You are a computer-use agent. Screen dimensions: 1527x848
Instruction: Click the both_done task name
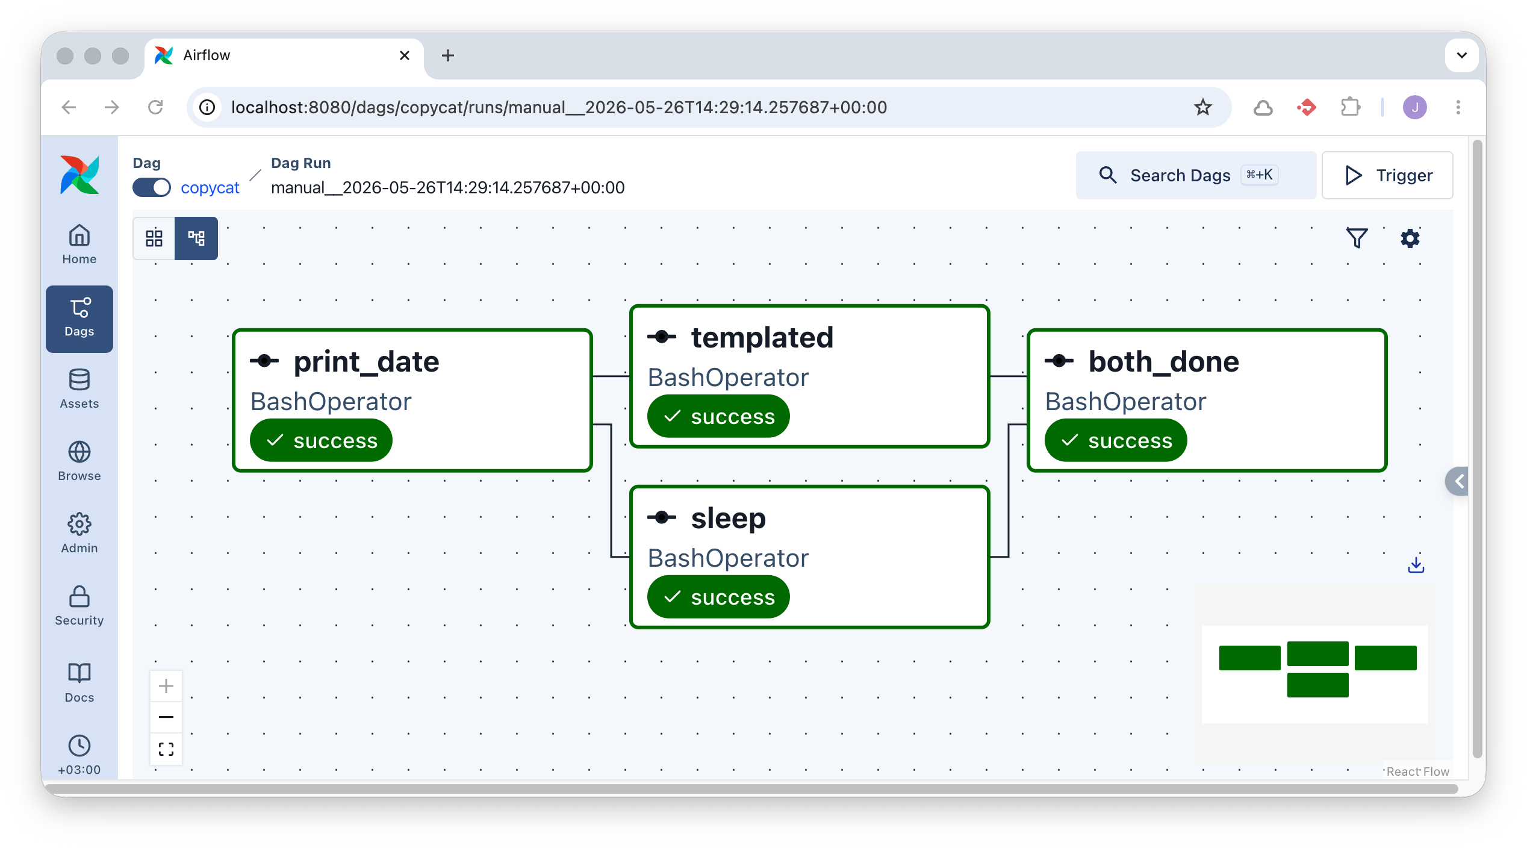pos(1164,361)
